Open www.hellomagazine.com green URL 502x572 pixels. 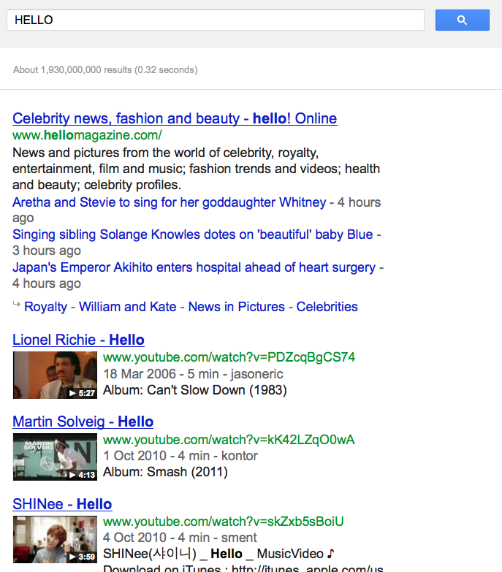(87, 135)
